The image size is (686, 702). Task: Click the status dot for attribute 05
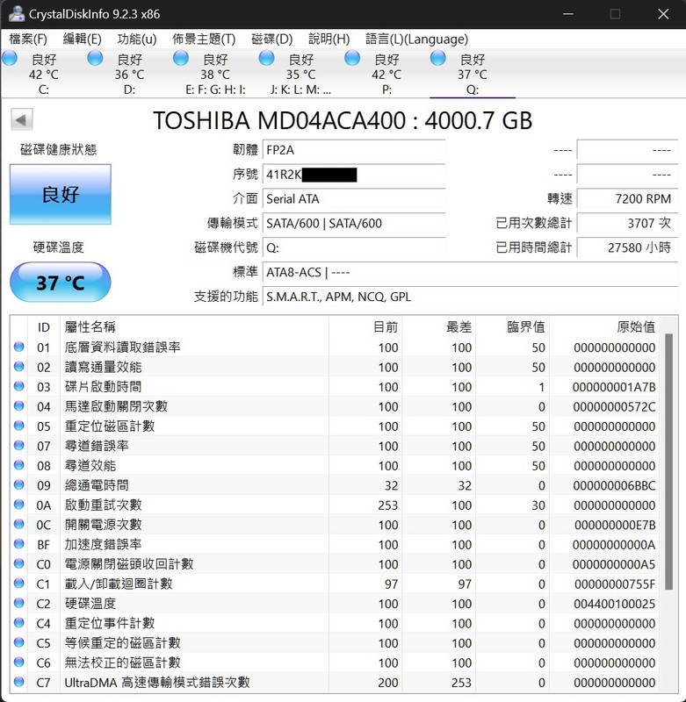18,426
